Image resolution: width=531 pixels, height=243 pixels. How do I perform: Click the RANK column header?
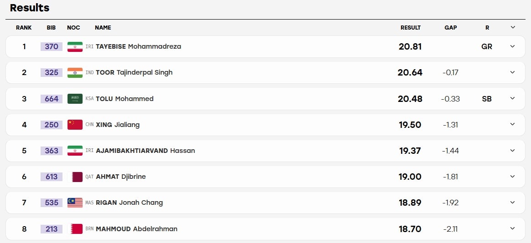tap(24, 28)
